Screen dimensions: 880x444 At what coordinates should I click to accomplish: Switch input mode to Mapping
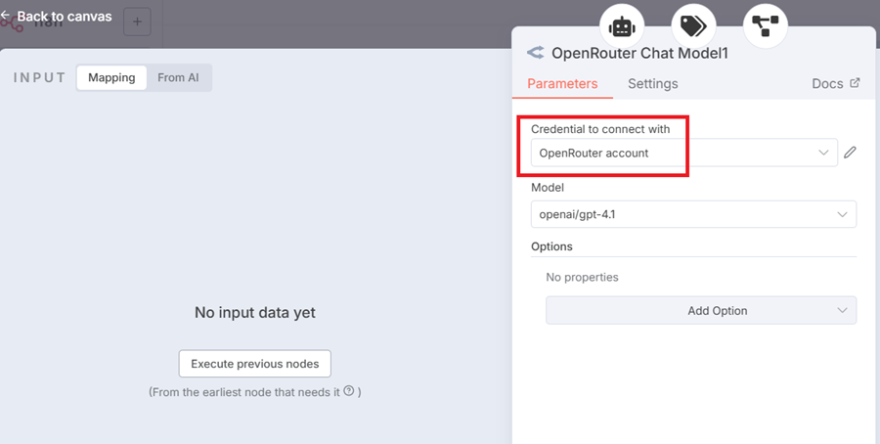[x=111, y=77]
